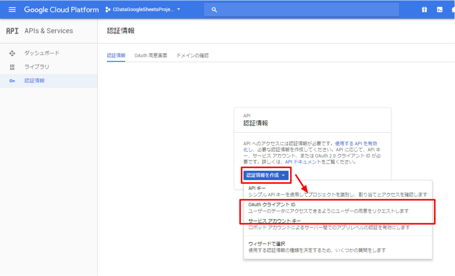Switch to the OAuth 同意画面 tab
Viewport: 455px width, 276px height.
point(151,55)
